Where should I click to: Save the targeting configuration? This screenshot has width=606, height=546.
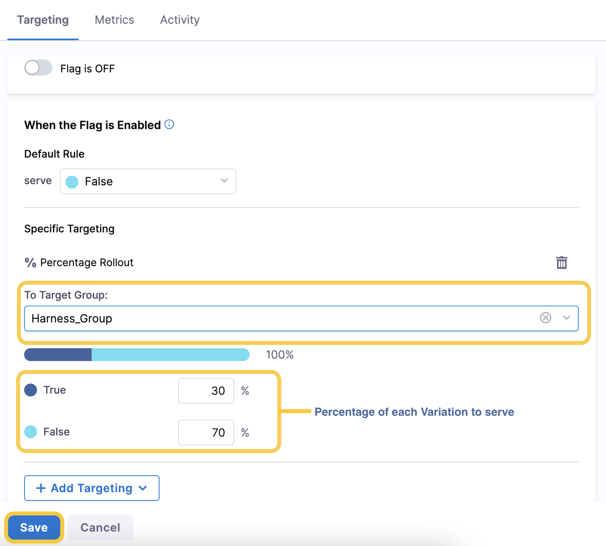click(x=34, y=527)
